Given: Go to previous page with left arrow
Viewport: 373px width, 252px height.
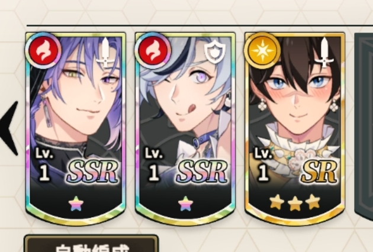Looking at the screenshot, I should 9,128.
